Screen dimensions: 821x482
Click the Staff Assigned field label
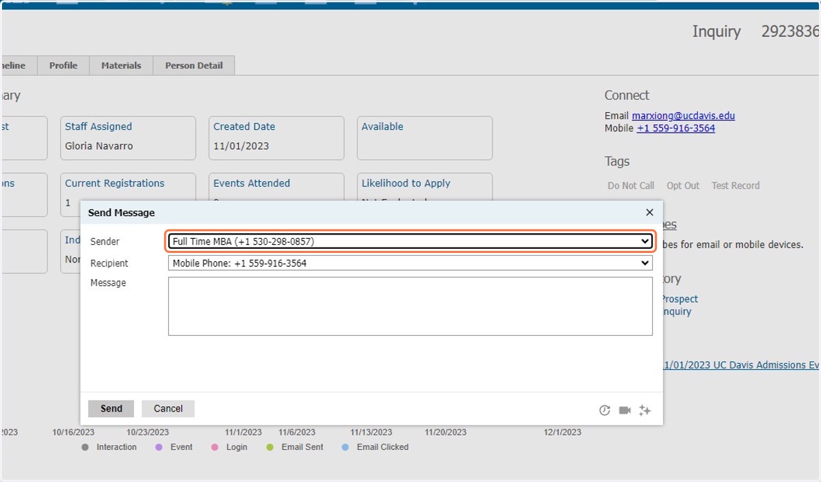[x=99, y=126]
